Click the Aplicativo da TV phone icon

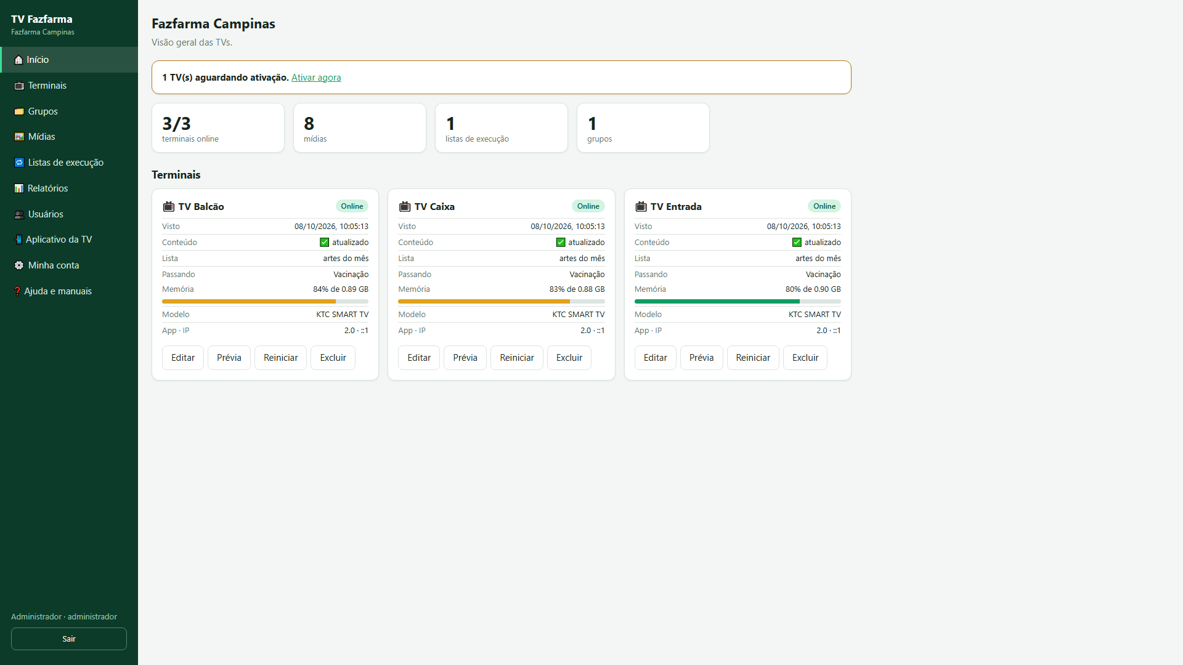(18, 240)
